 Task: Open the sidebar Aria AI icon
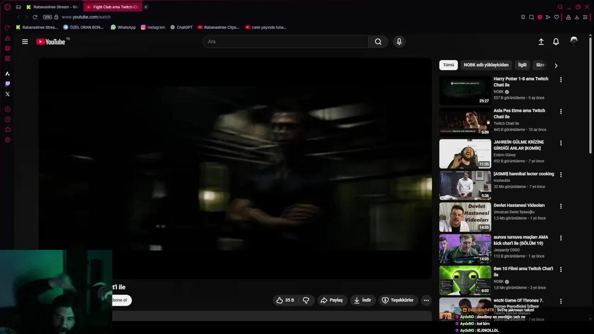(7, 74)
